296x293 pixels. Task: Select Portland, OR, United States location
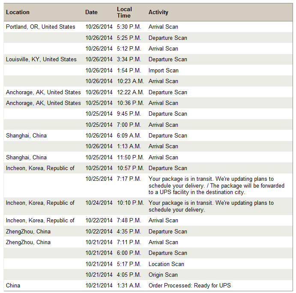point(41,27)
